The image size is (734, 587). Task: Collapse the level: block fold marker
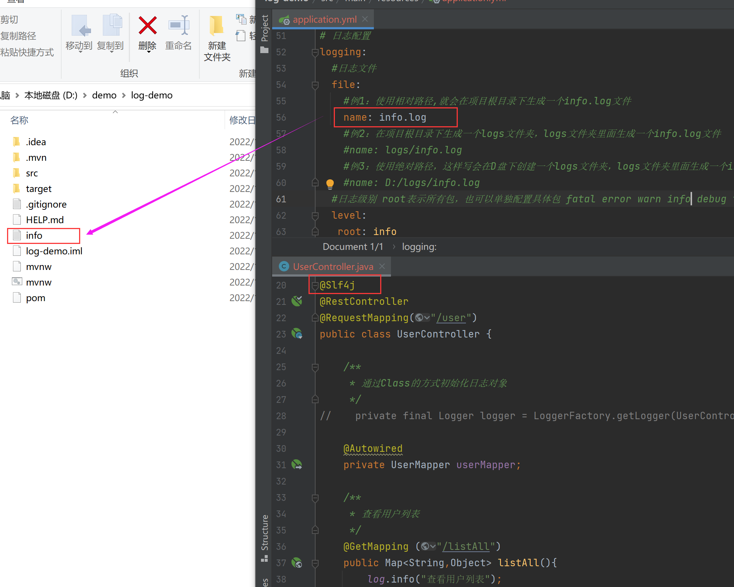[x=315, y=216]
